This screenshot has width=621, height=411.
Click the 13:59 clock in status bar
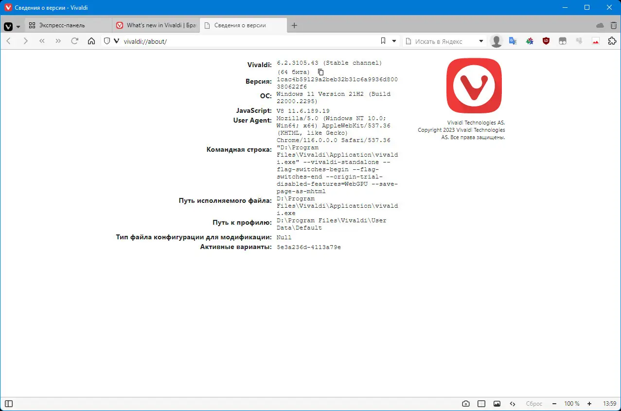tap(609, 404)
